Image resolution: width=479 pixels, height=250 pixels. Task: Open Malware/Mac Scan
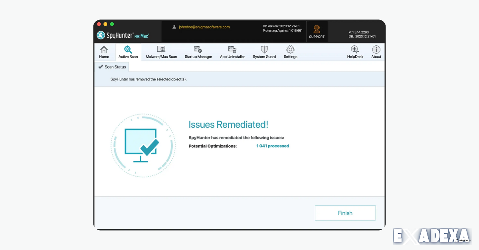pyautogui.click(x=161, y=52)
